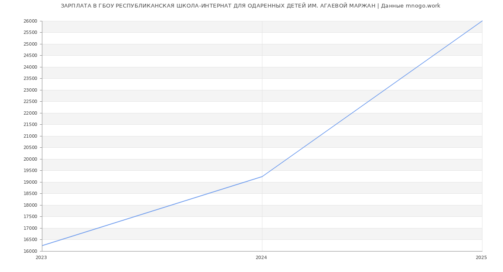The height and width of the screenshot is (272, 503).
Task: Click the 19500 y-axis label
Action: pyautogui.click(x=31, y=171)
